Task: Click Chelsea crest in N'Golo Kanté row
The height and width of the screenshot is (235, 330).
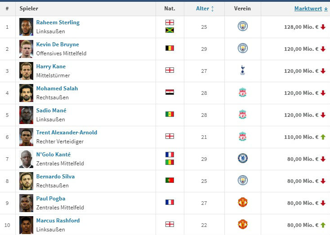Action: (242, 159)
